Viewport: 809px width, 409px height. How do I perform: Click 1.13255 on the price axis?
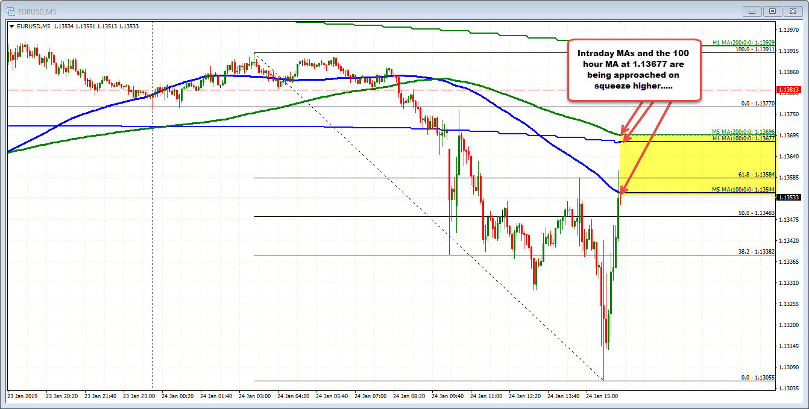point(790,304)
